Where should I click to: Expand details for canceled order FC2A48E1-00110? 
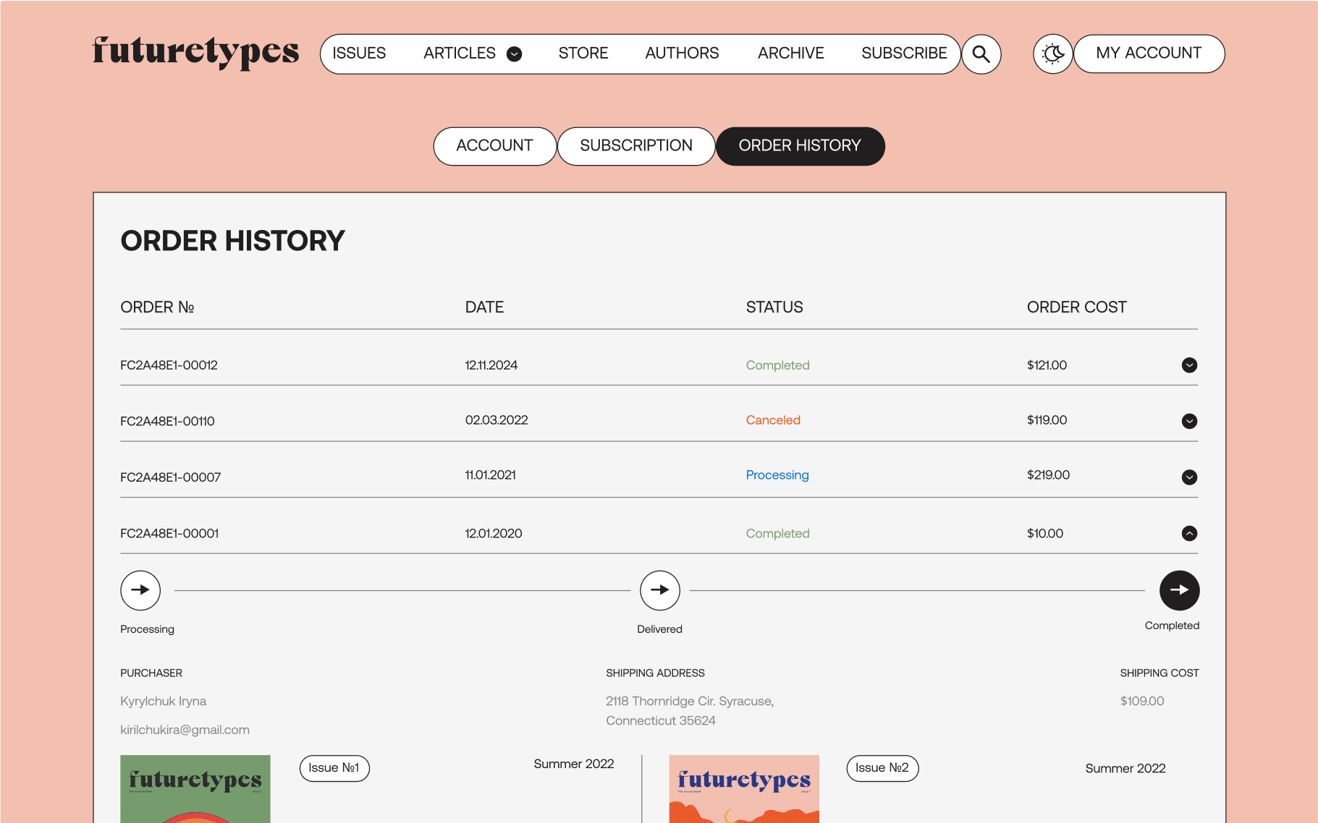(1189, 421)
